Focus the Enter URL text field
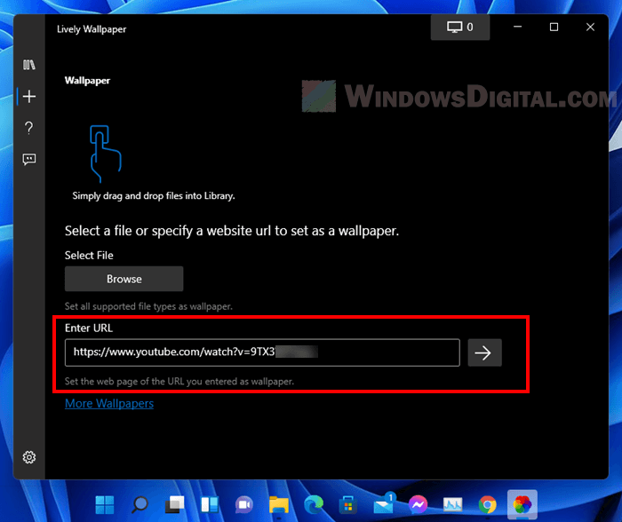The image size is (622, 522). pyautogui.click(x=262, y=352)
